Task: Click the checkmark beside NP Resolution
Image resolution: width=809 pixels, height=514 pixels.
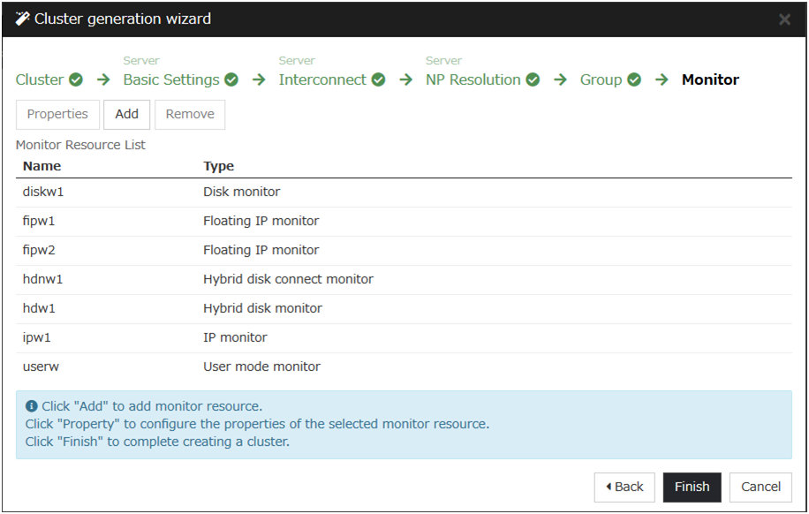Action: 533,79
